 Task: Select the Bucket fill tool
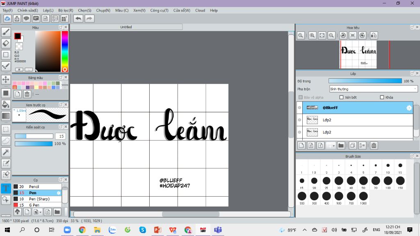click(x=6, y=104)
